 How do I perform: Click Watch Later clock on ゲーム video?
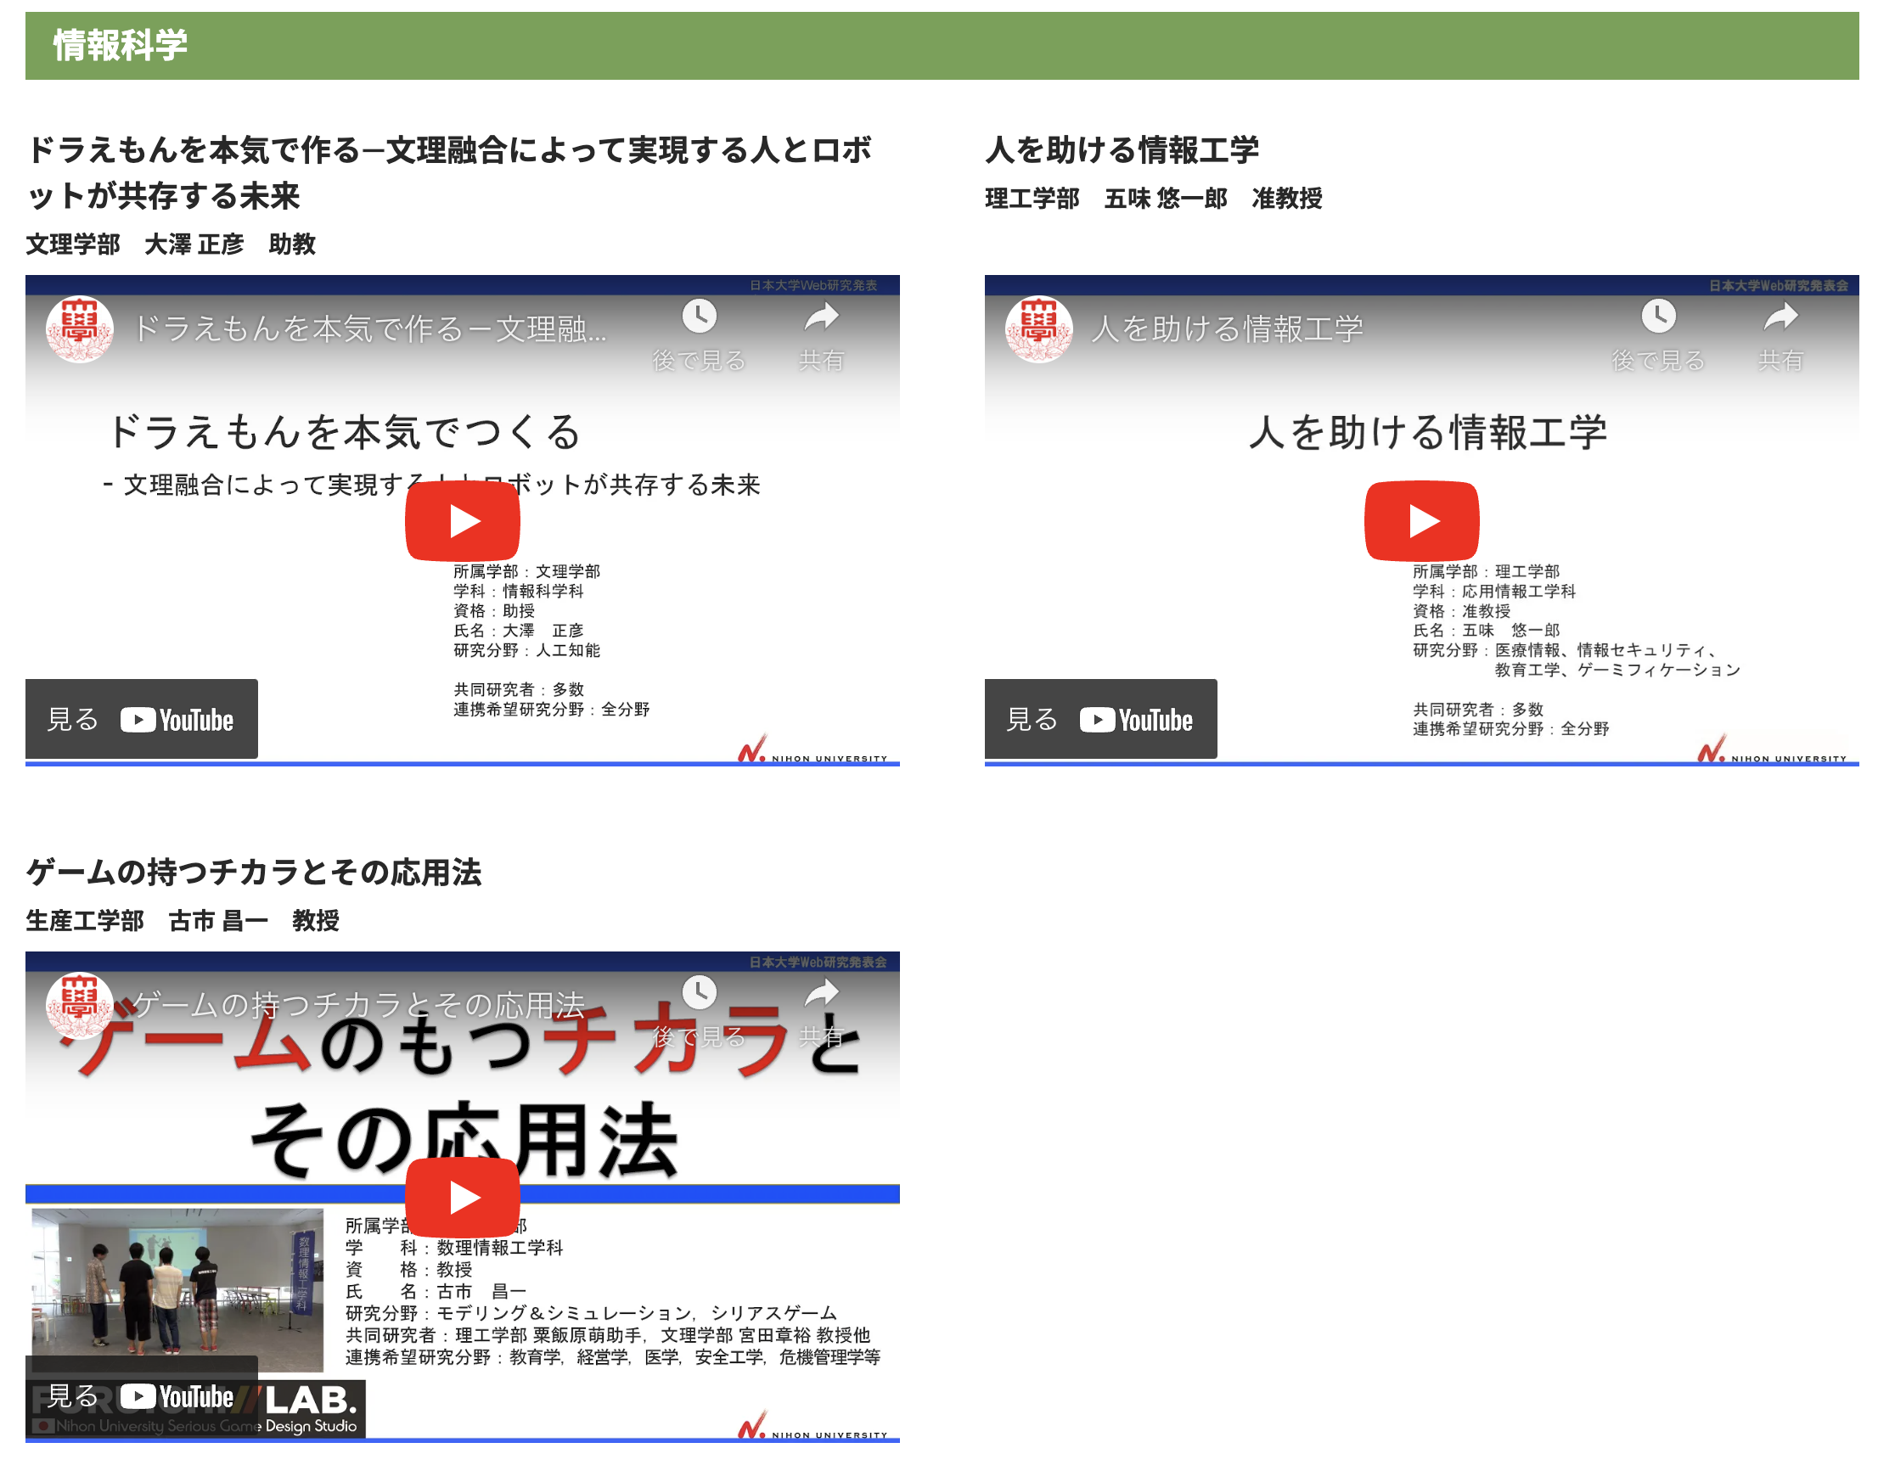[699, 992]
